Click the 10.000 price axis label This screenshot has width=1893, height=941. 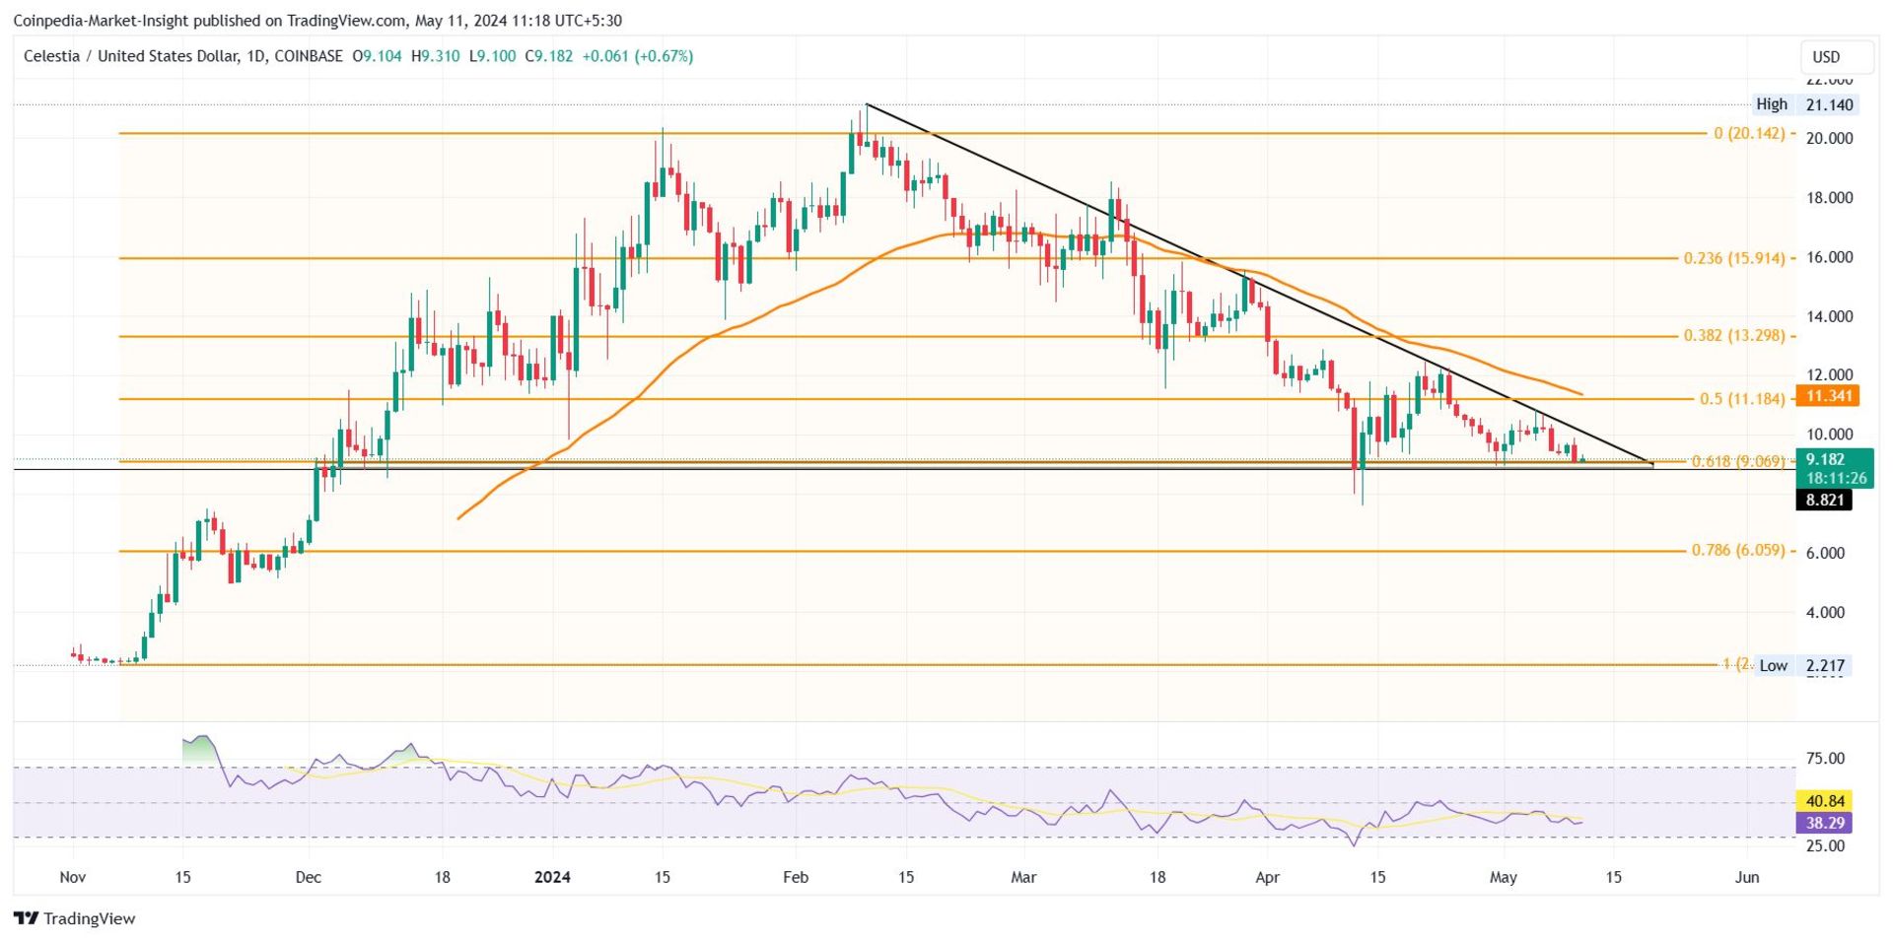tap(1829, 434)
